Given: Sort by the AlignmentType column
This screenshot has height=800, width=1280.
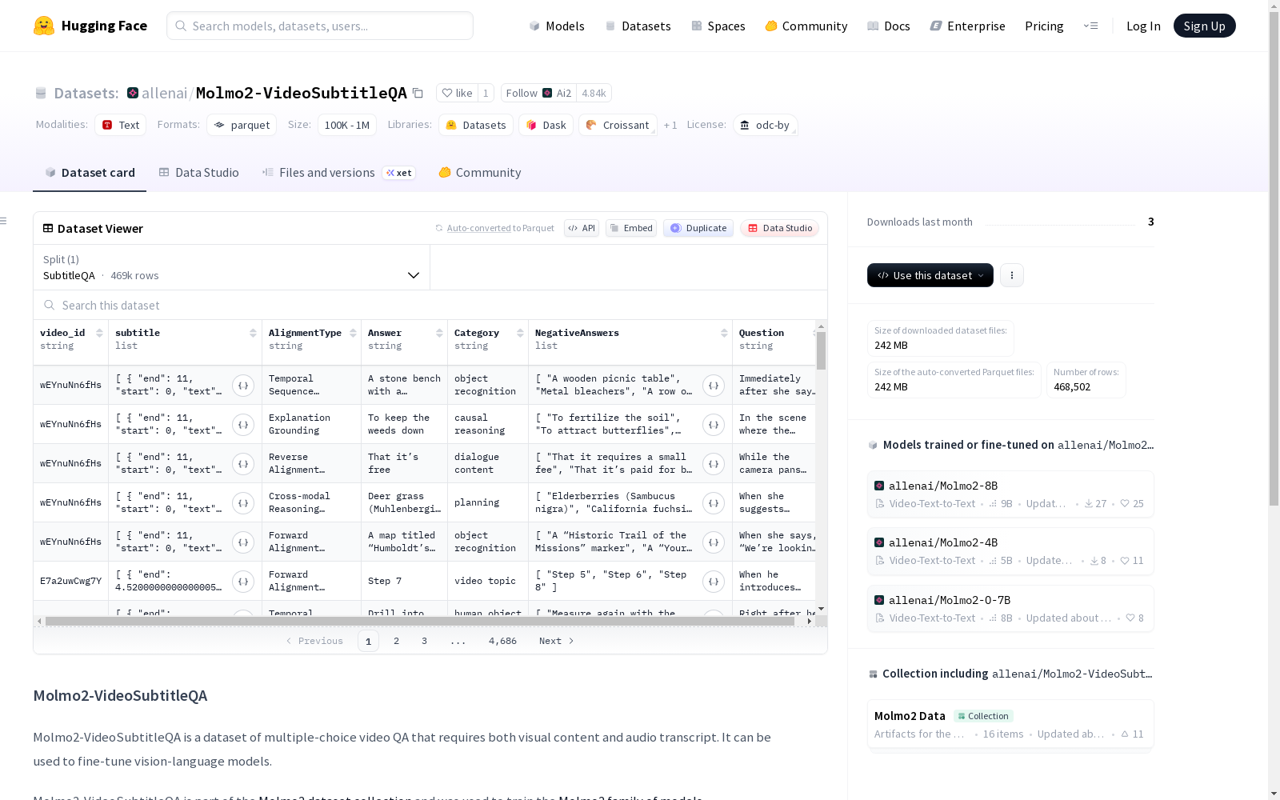Looking at the screenshot, I should pos(353,333).
